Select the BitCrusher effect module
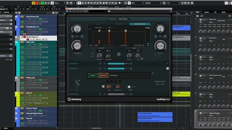Screen dimensions: 232x130 coord(103,75)
